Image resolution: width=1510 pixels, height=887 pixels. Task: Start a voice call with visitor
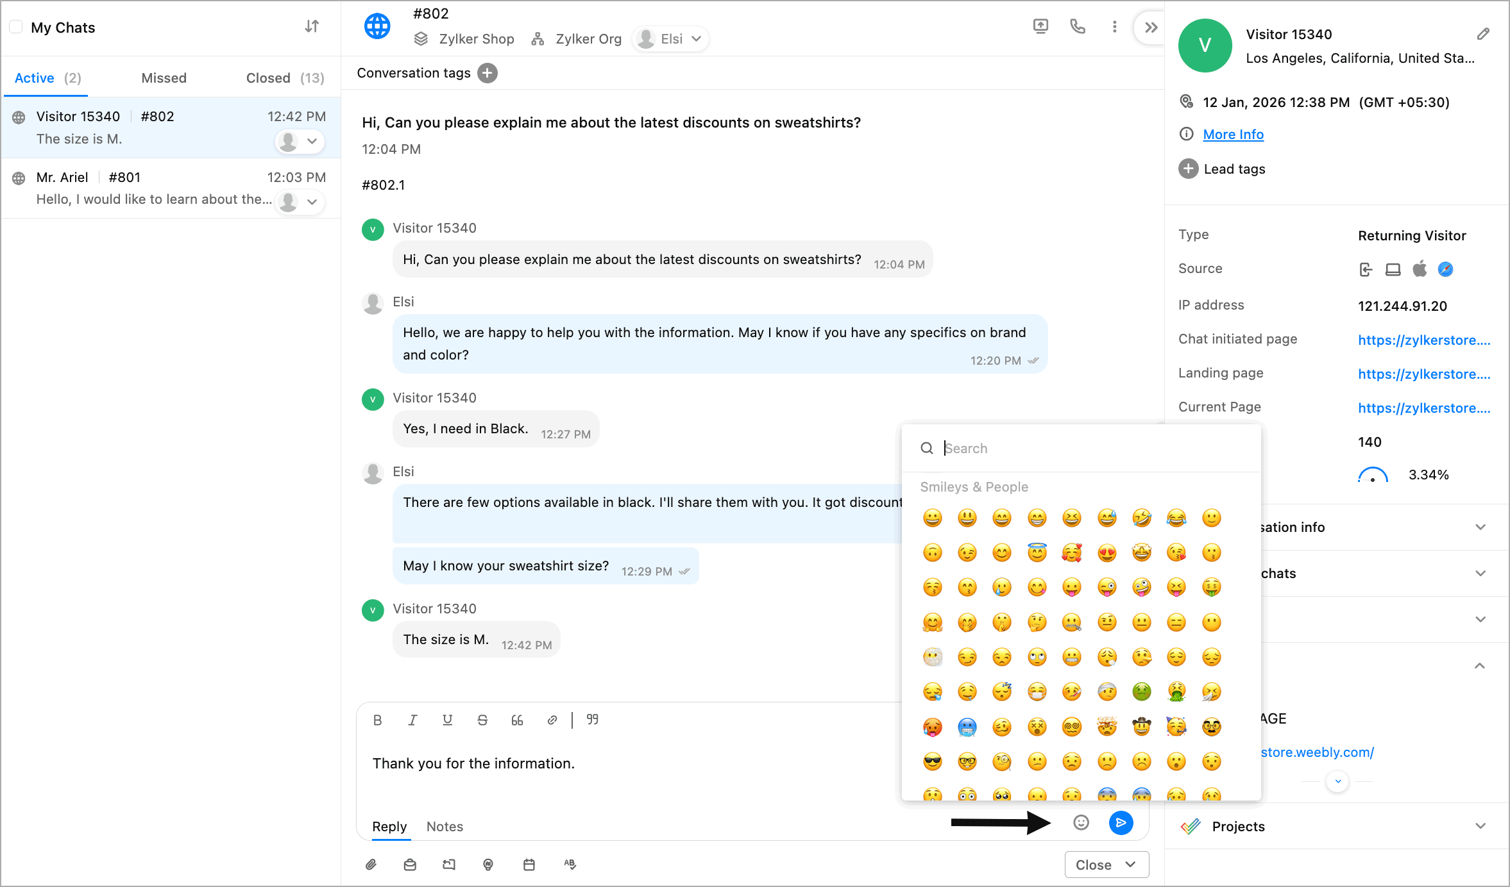[x=1078, y=26]
